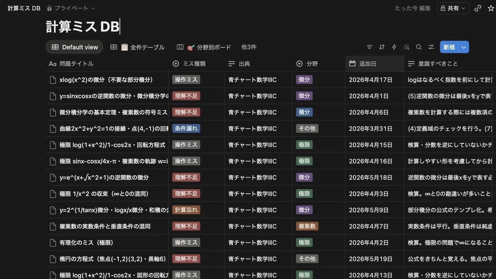Click the 分野 column select icon
496x279 pixels.
[299, 64]
